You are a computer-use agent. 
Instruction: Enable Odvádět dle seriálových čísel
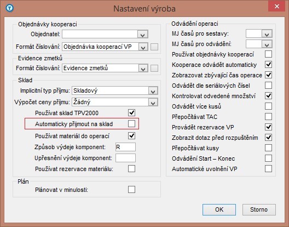268,86
